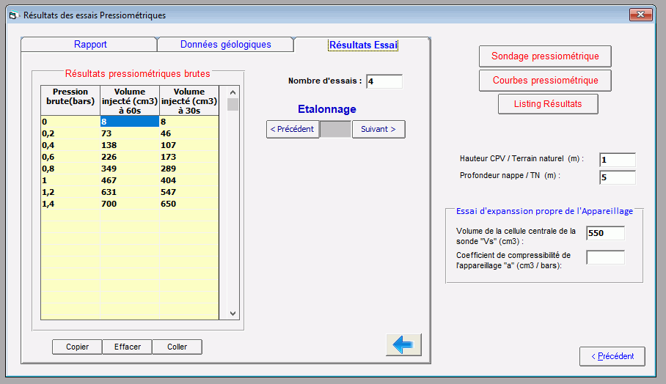The image size is (666, 384).
Task: Open Listing Résultats
Action: tap(547, 104)
